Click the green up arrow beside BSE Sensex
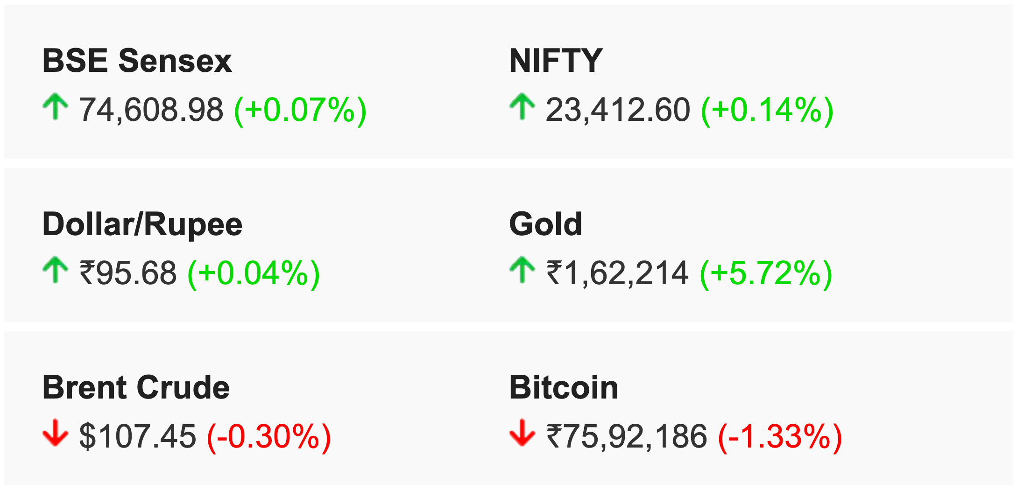The image size is (1017, 490). [x=55, y=107]
